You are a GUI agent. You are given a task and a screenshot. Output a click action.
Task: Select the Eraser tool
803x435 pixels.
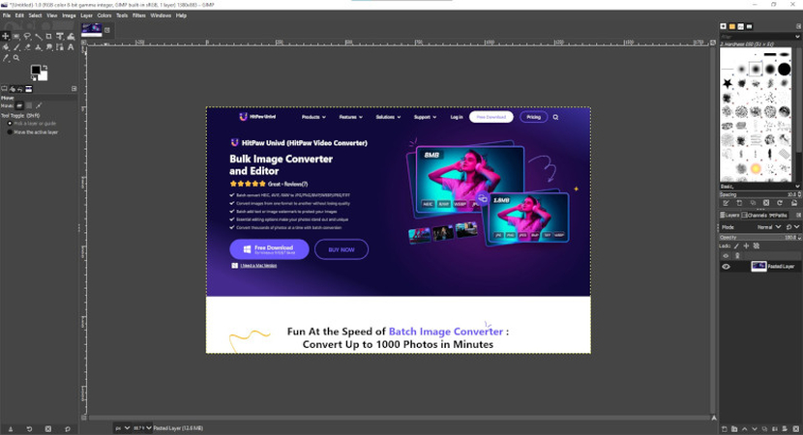point(27,47)
